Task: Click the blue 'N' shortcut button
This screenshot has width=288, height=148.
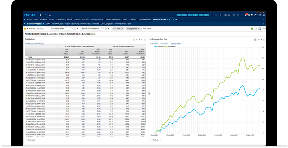Action: [x=190, y=15]
